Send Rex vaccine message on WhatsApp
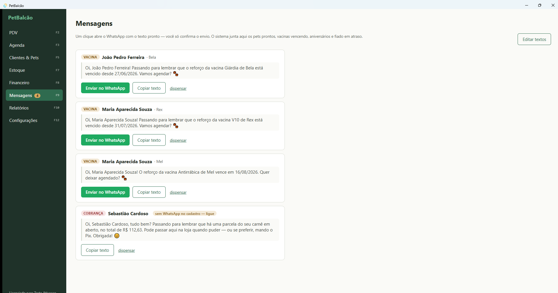Image resolution: width=558 pixels, height=293 pixels. pos(105,140)
